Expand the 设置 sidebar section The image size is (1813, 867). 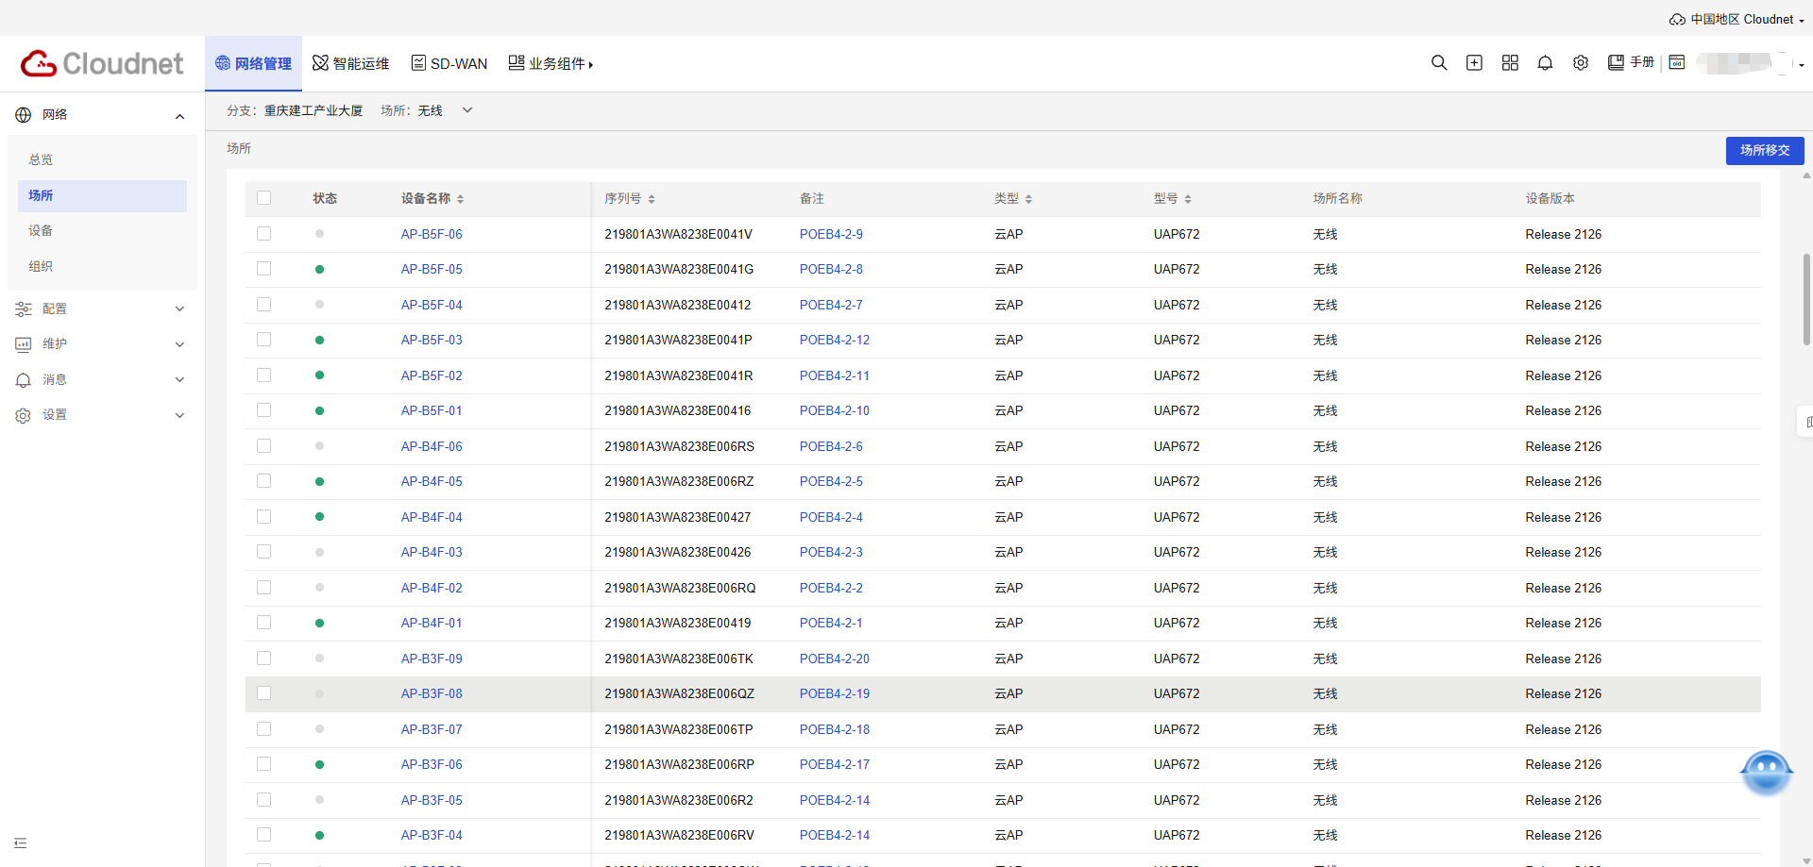click(x=179, y=415)
